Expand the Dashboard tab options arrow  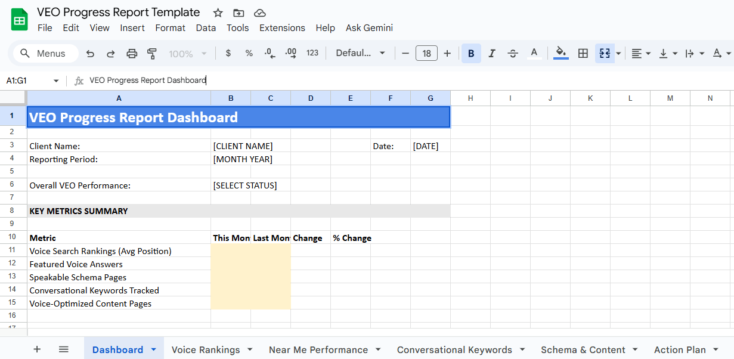point(153,349)
